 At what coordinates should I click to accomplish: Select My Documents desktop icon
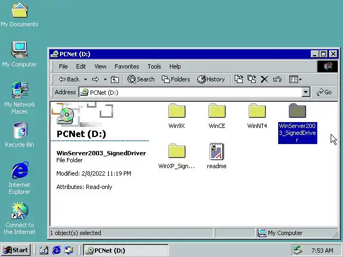pyautogui.click(x=19, y=14)
